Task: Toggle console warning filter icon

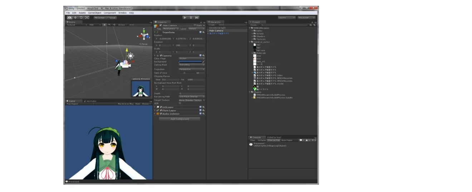Action: pos(308,140)
